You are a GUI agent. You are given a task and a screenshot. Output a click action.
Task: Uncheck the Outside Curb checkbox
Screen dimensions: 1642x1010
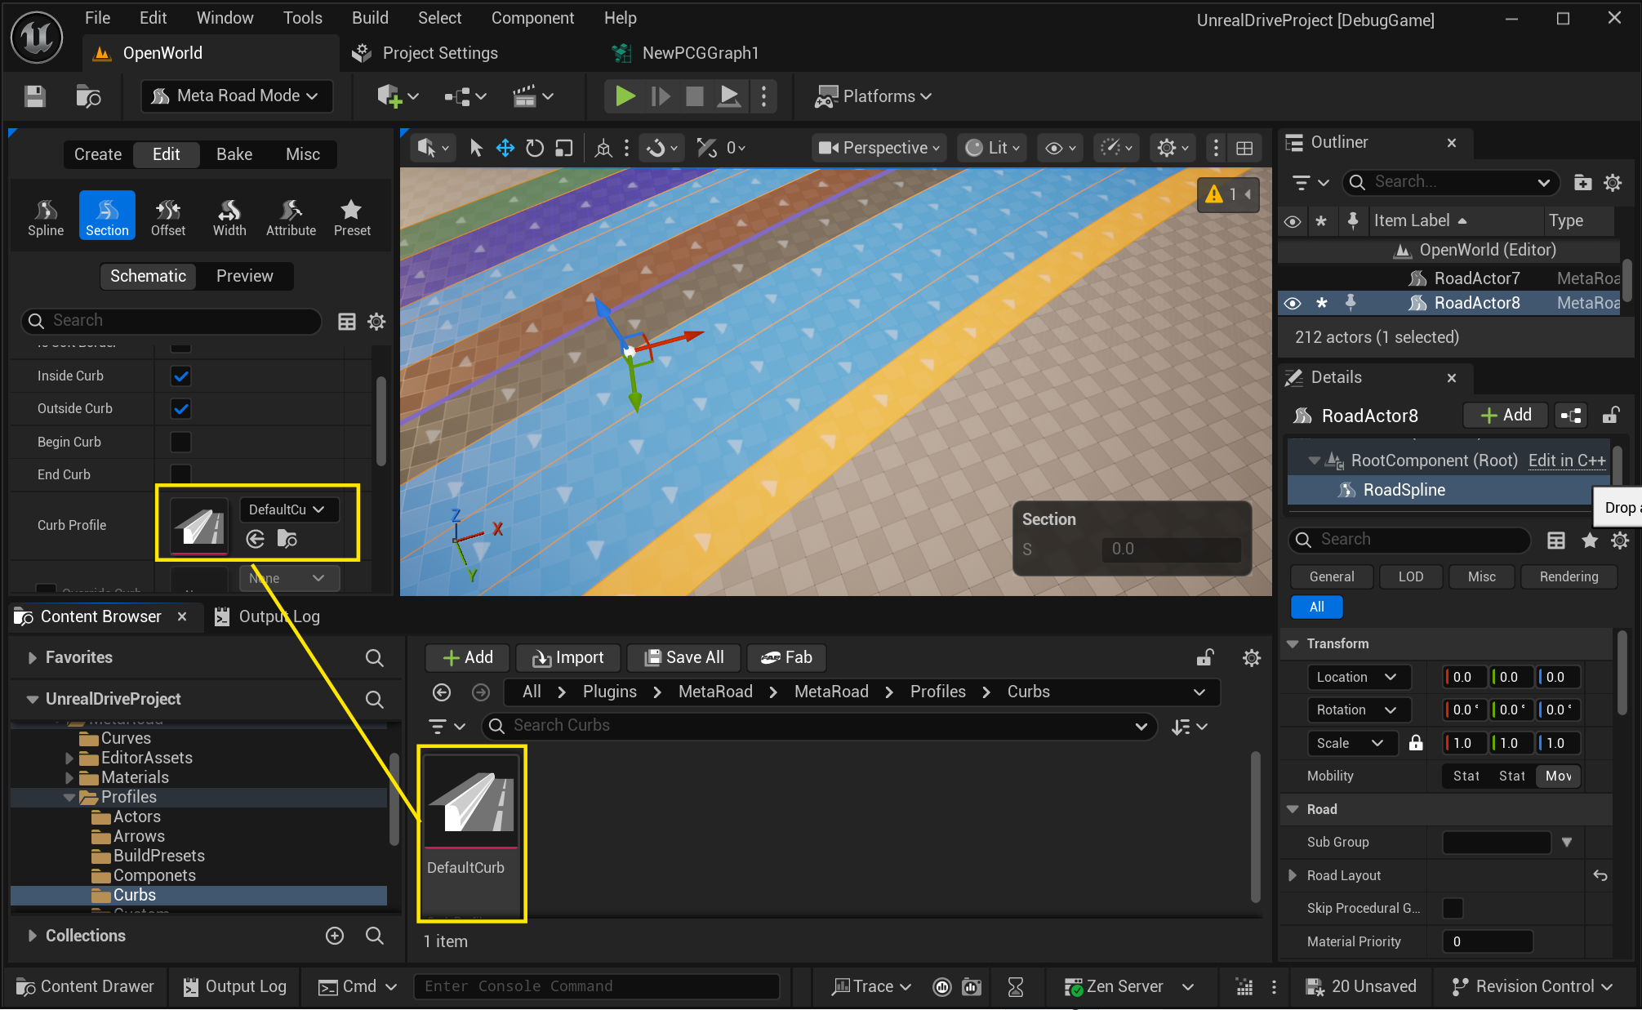click(x=180, y=409)
